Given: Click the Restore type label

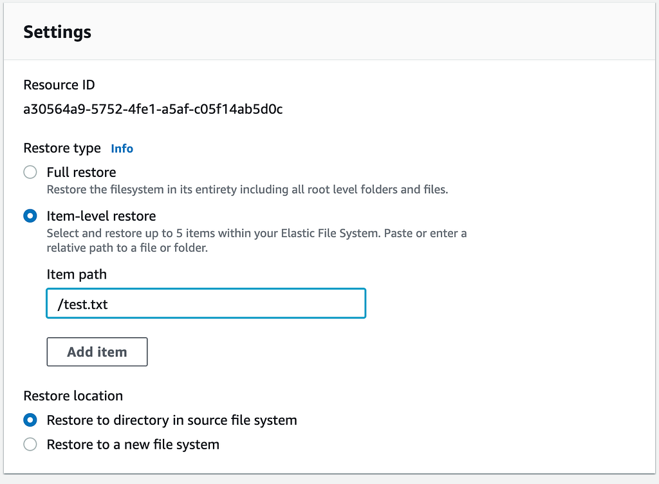Looking at the screenshot, I should (x=62, y=148).
